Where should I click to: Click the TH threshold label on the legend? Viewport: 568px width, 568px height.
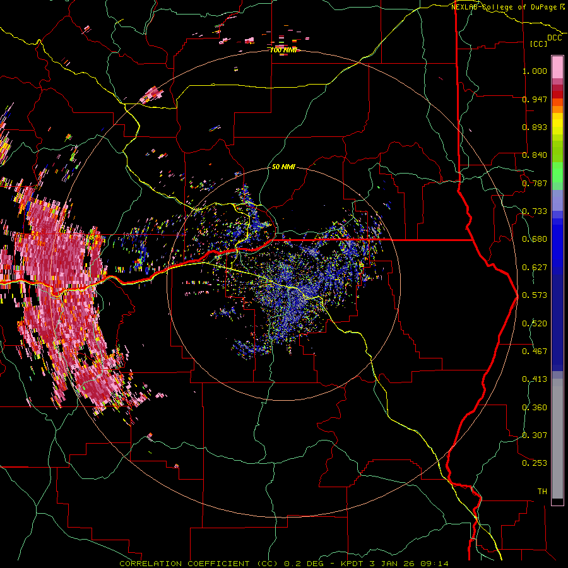(542, 492)
